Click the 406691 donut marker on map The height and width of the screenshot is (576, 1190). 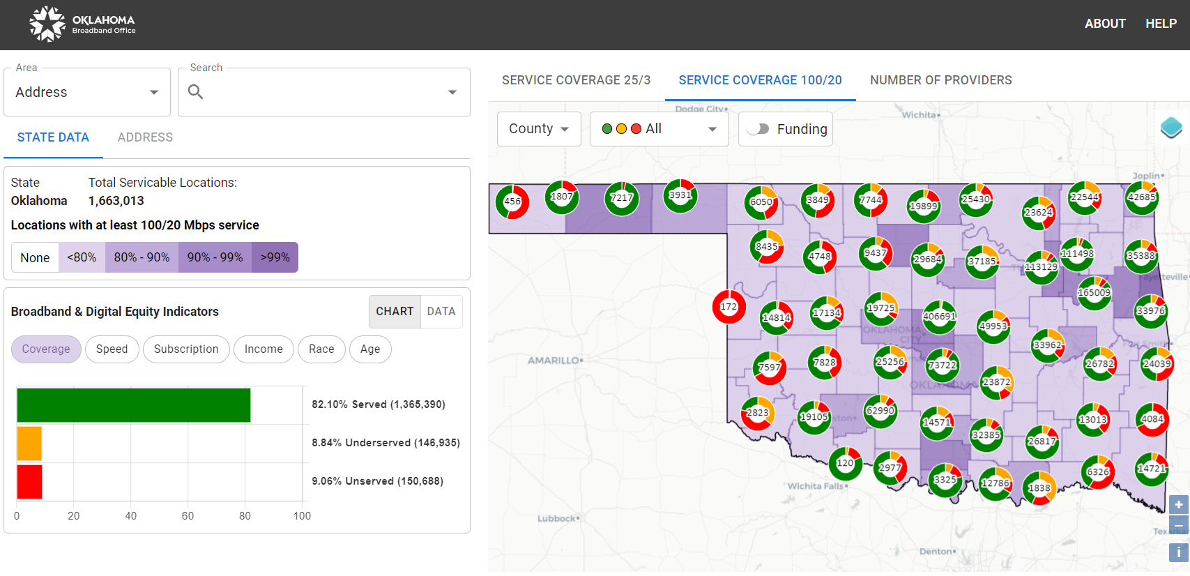coord(939,317)
